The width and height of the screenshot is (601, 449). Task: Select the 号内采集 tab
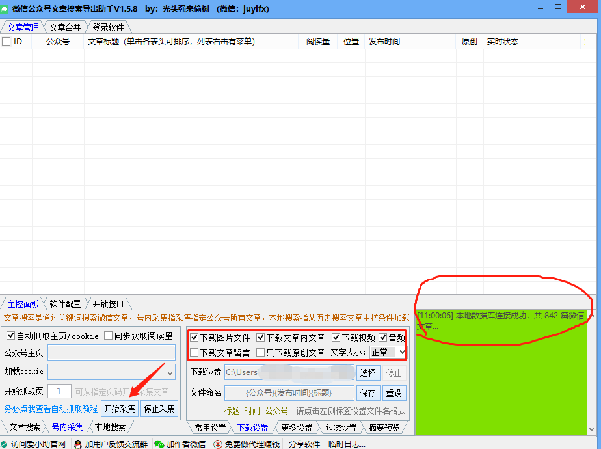[x=68, y=427]
